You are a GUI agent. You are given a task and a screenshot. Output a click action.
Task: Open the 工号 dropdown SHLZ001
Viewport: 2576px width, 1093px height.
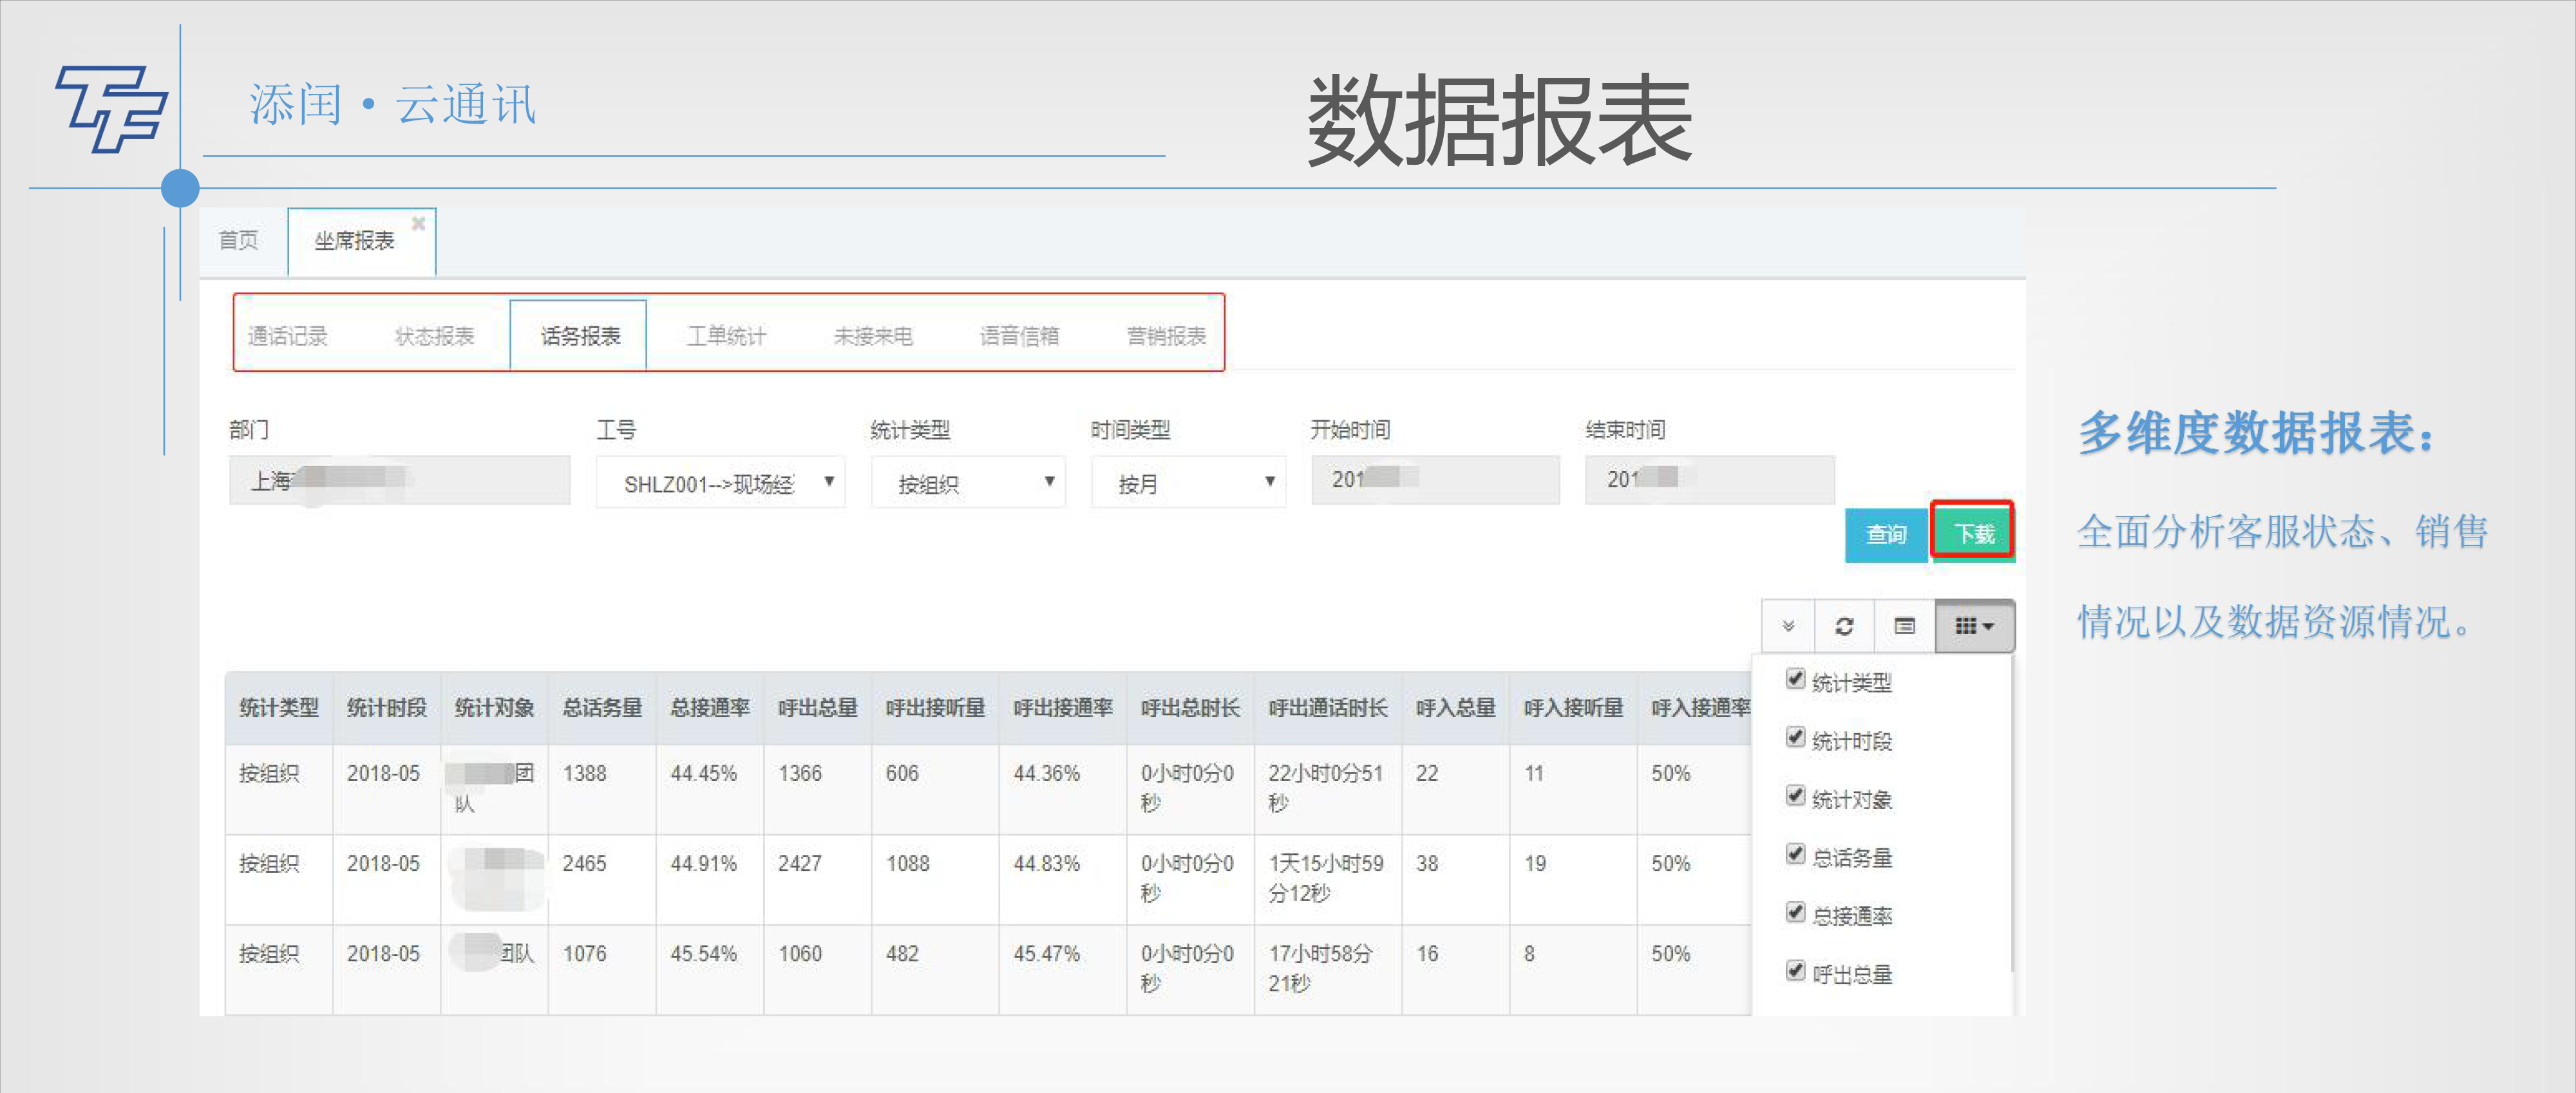point(720,483)
